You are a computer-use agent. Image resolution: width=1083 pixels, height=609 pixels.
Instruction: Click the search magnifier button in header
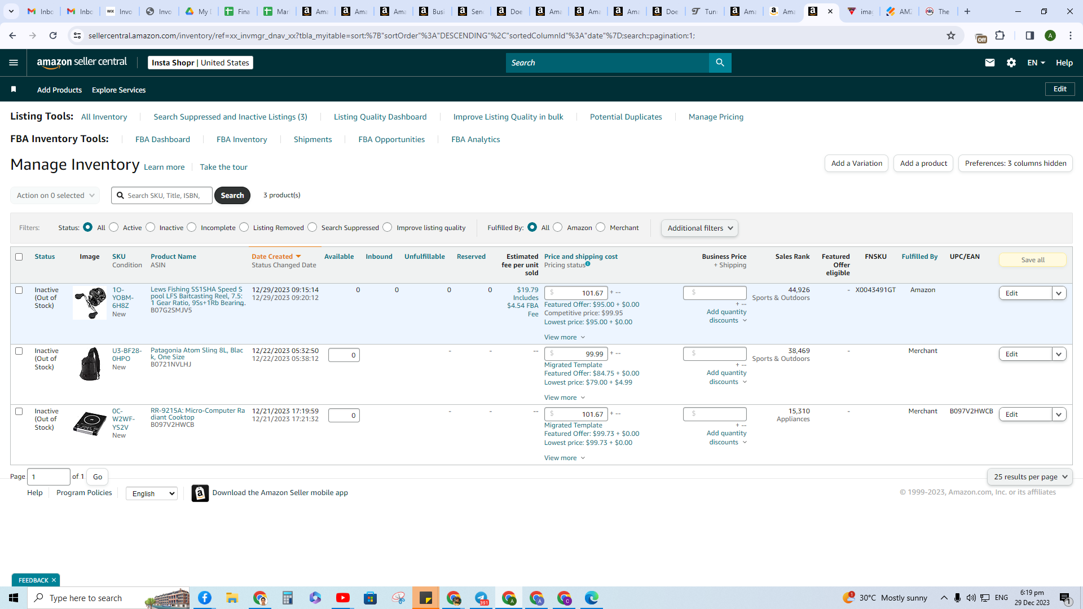coord(720,63)
